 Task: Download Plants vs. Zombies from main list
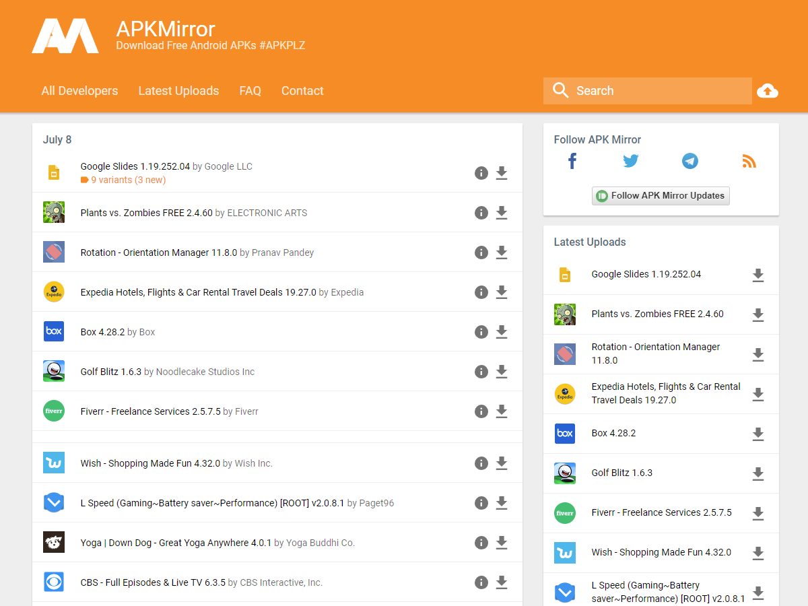click(502, 213)
